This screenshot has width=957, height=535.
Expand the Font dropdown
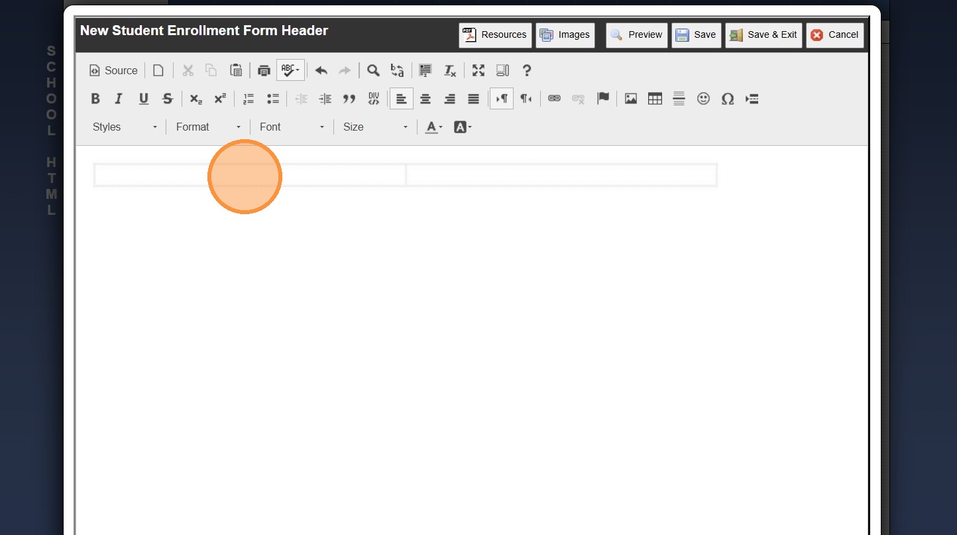[292, 127]
